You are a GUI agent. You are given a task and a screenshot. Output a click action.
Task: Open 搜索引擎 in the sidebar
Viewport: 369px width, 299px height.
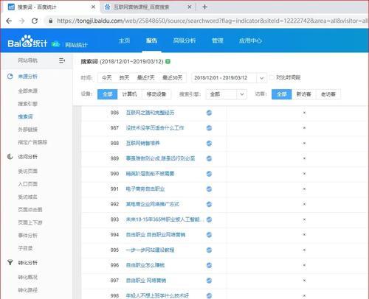pyautogui.click(x=27, y=104)
